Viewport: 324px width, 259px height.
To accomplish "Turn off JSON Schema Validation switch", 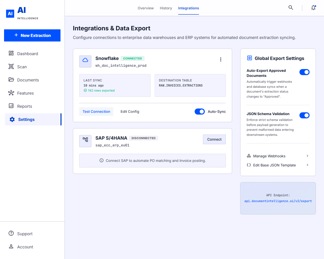I will tap(305, 115).
